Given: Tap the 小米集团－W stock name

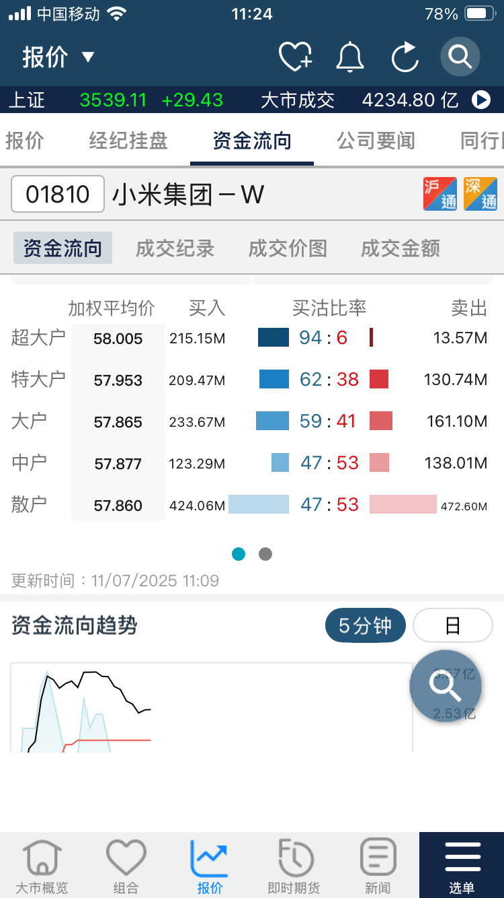Looking at the screenshot, I should pos(188,195).
